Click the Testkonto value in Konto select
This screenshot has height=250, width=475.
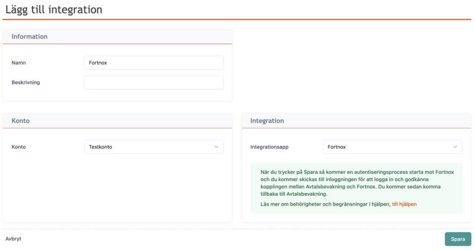(101, 147)
